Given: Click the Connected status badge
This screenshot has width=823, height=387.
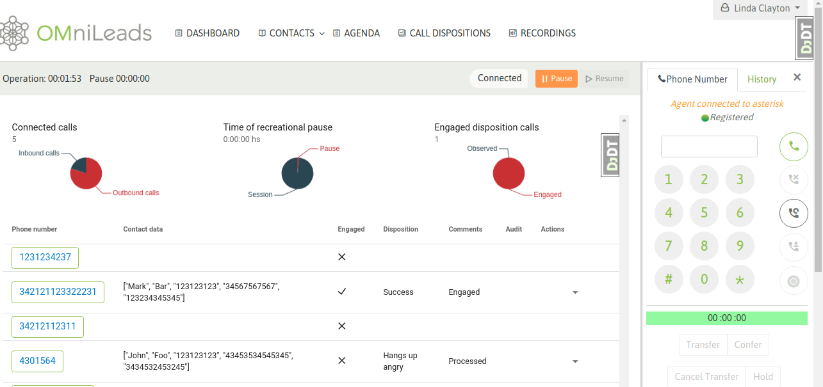Looking at the screenshot, I should tap(500, 78).
